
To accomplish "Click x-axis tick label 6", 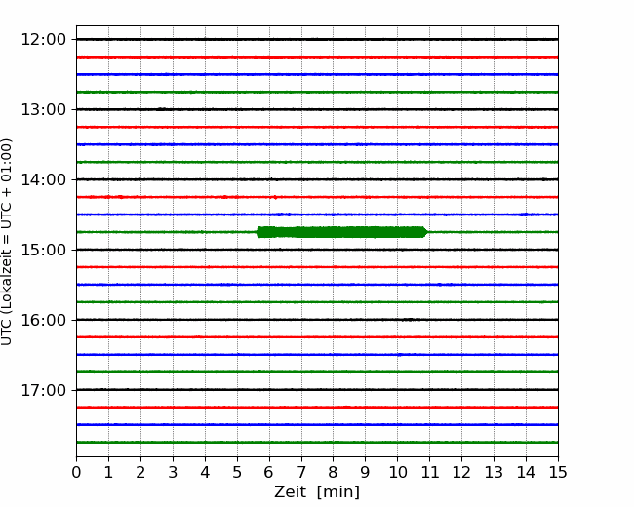I will [x=269, y=472].
